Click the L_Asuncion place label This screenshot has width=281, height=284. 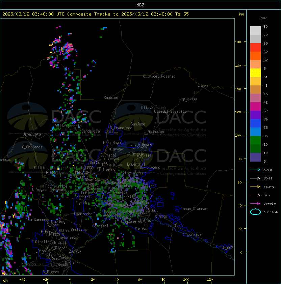point(154,132)
